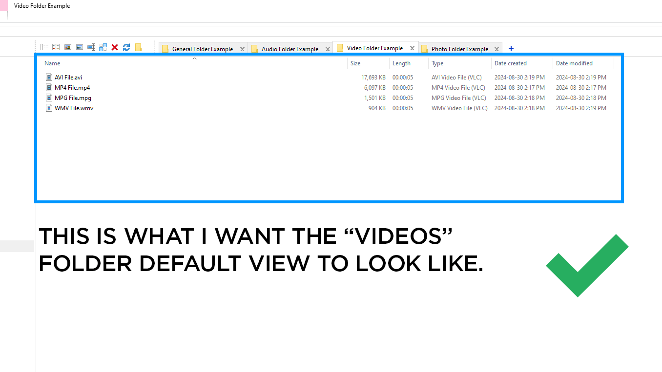Close the Audio Folder Example tab

[328, 49]
